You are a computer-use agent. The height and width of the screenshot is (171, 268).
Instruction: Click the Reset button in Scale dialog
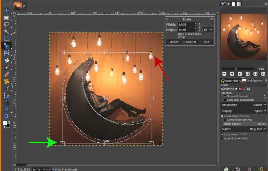coord(174,42)
